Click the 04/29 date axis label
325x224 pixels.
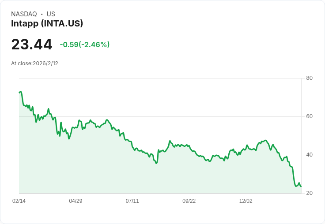76,201
